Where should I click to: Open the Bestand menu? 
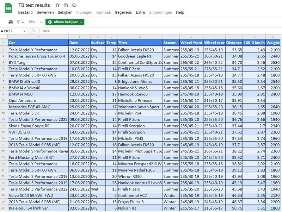click(25, 12)
